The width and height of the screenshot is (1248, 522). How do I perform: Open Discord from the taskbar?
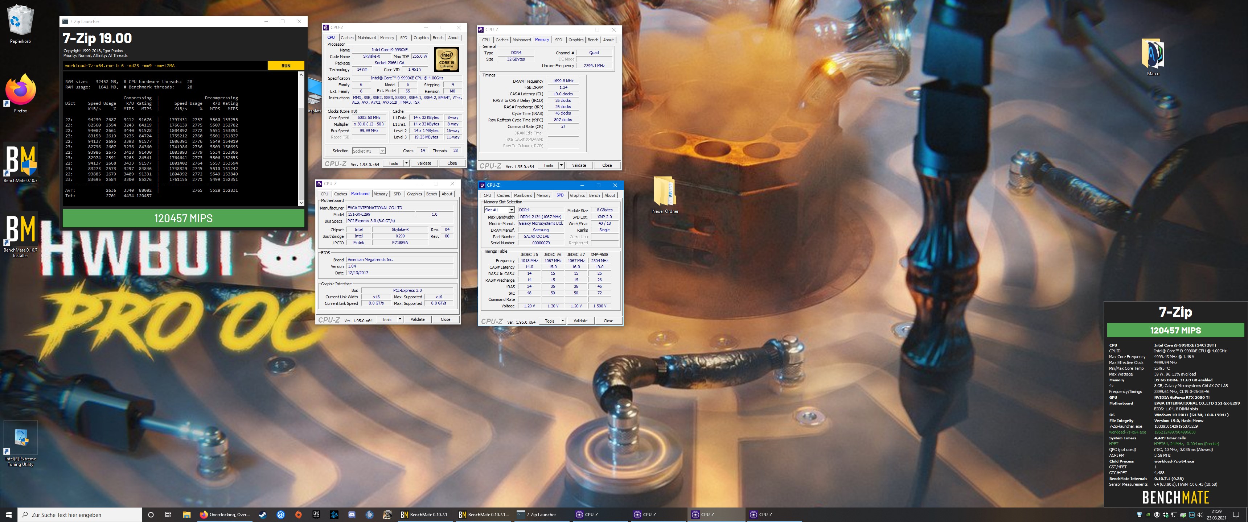(x=352, y=515)
